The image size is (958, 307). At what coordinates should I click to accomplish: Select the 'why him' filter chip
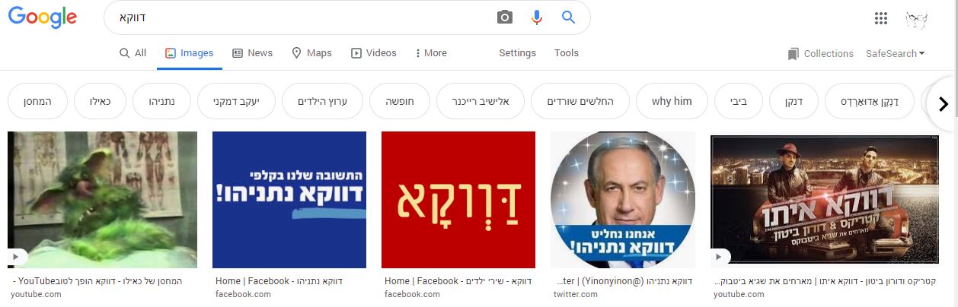click(x=672, y=101)
